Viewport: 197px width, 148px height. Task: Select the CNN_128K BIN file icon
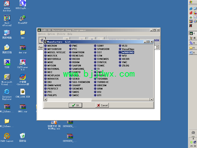pos(23,93)
